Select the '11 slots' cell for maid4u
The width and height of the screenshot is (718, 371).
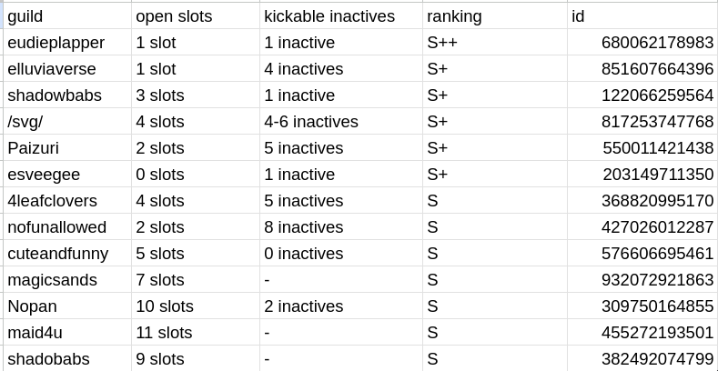(x=194, y=333)
